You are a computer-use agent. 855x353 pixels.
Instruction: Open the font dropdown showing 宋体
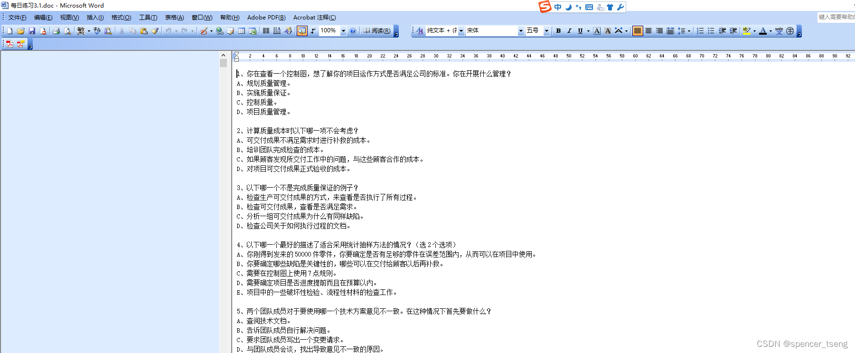pyautogui.click(x=521, y=31)
